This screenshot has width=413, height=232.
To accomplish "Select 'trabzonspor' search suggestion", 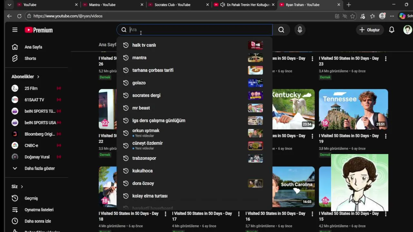I will pyautogui.click(x=194, y=158).
